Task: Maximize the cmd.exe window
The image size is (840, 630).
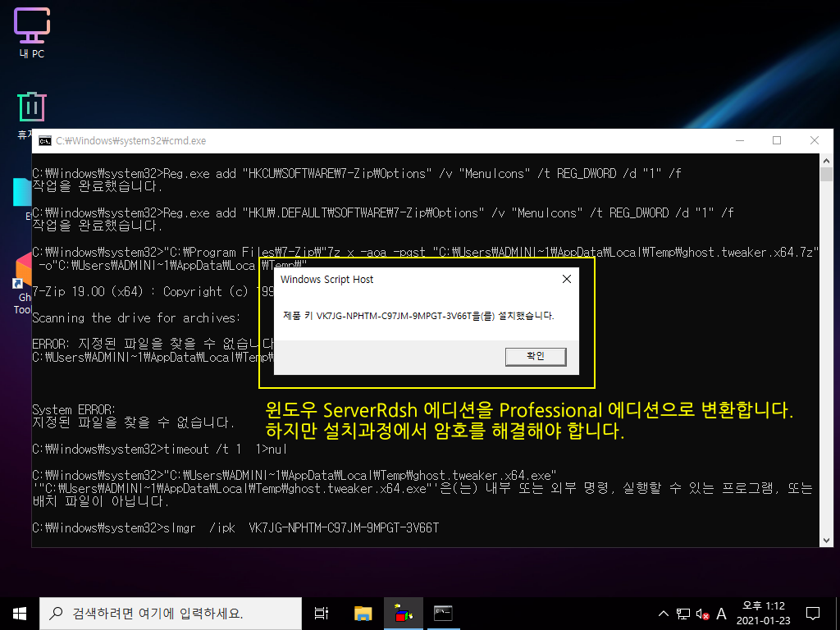Action: [777, 140]
